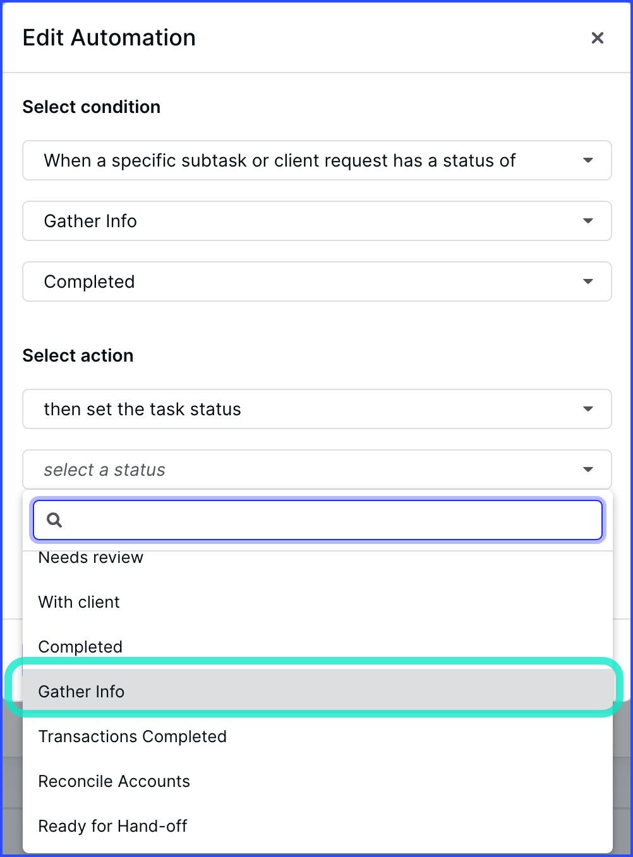Open the 'then set the task status' action dropdown

[x=317, y=409]
